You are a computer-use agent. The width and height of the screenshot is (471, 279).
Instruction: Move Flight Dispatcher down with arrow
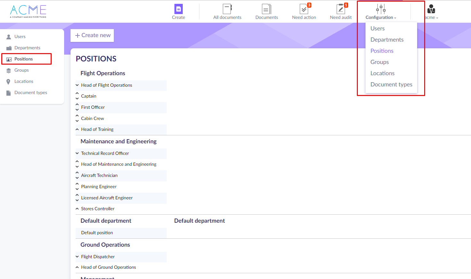(x=77, y=257)
